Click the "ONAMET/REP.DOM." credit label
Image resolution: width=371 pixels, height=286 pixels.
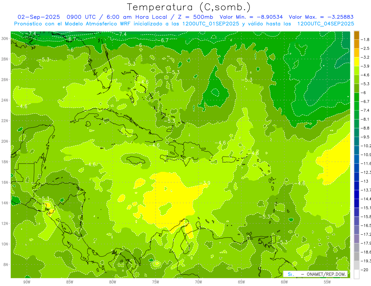tap(326, 274)
